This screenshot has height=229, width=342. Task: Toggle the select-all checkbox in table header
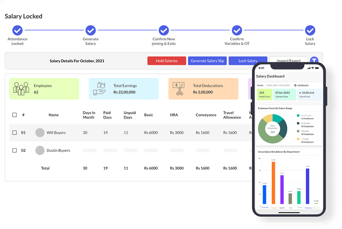pyautogui.click(x=14, y=115)
